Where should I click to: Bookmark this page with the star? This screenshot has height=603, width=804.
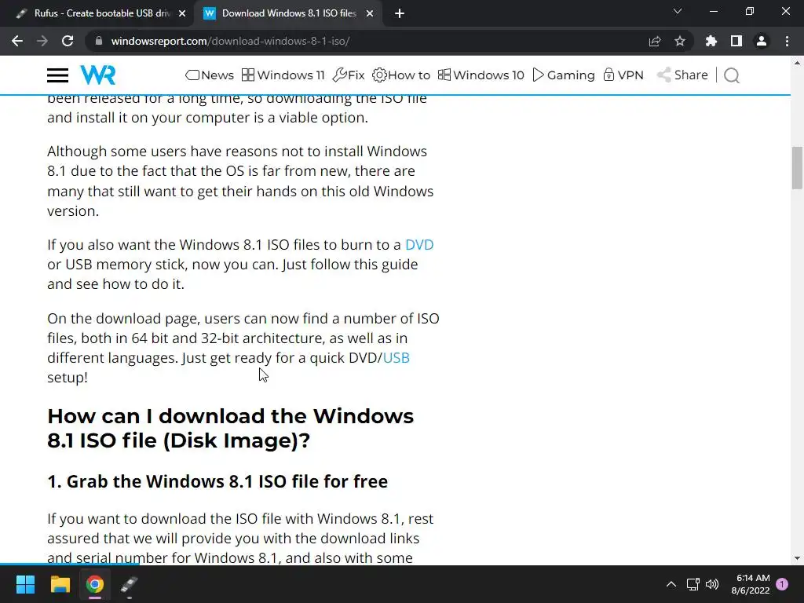[680, 41]
